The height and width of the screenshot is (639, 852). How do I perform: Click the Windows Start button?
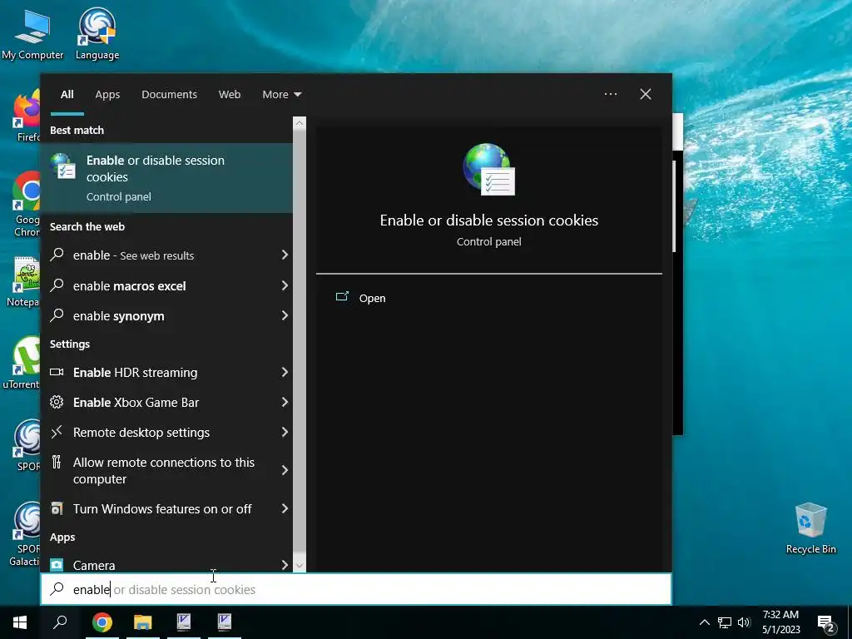tap(20, 622)
